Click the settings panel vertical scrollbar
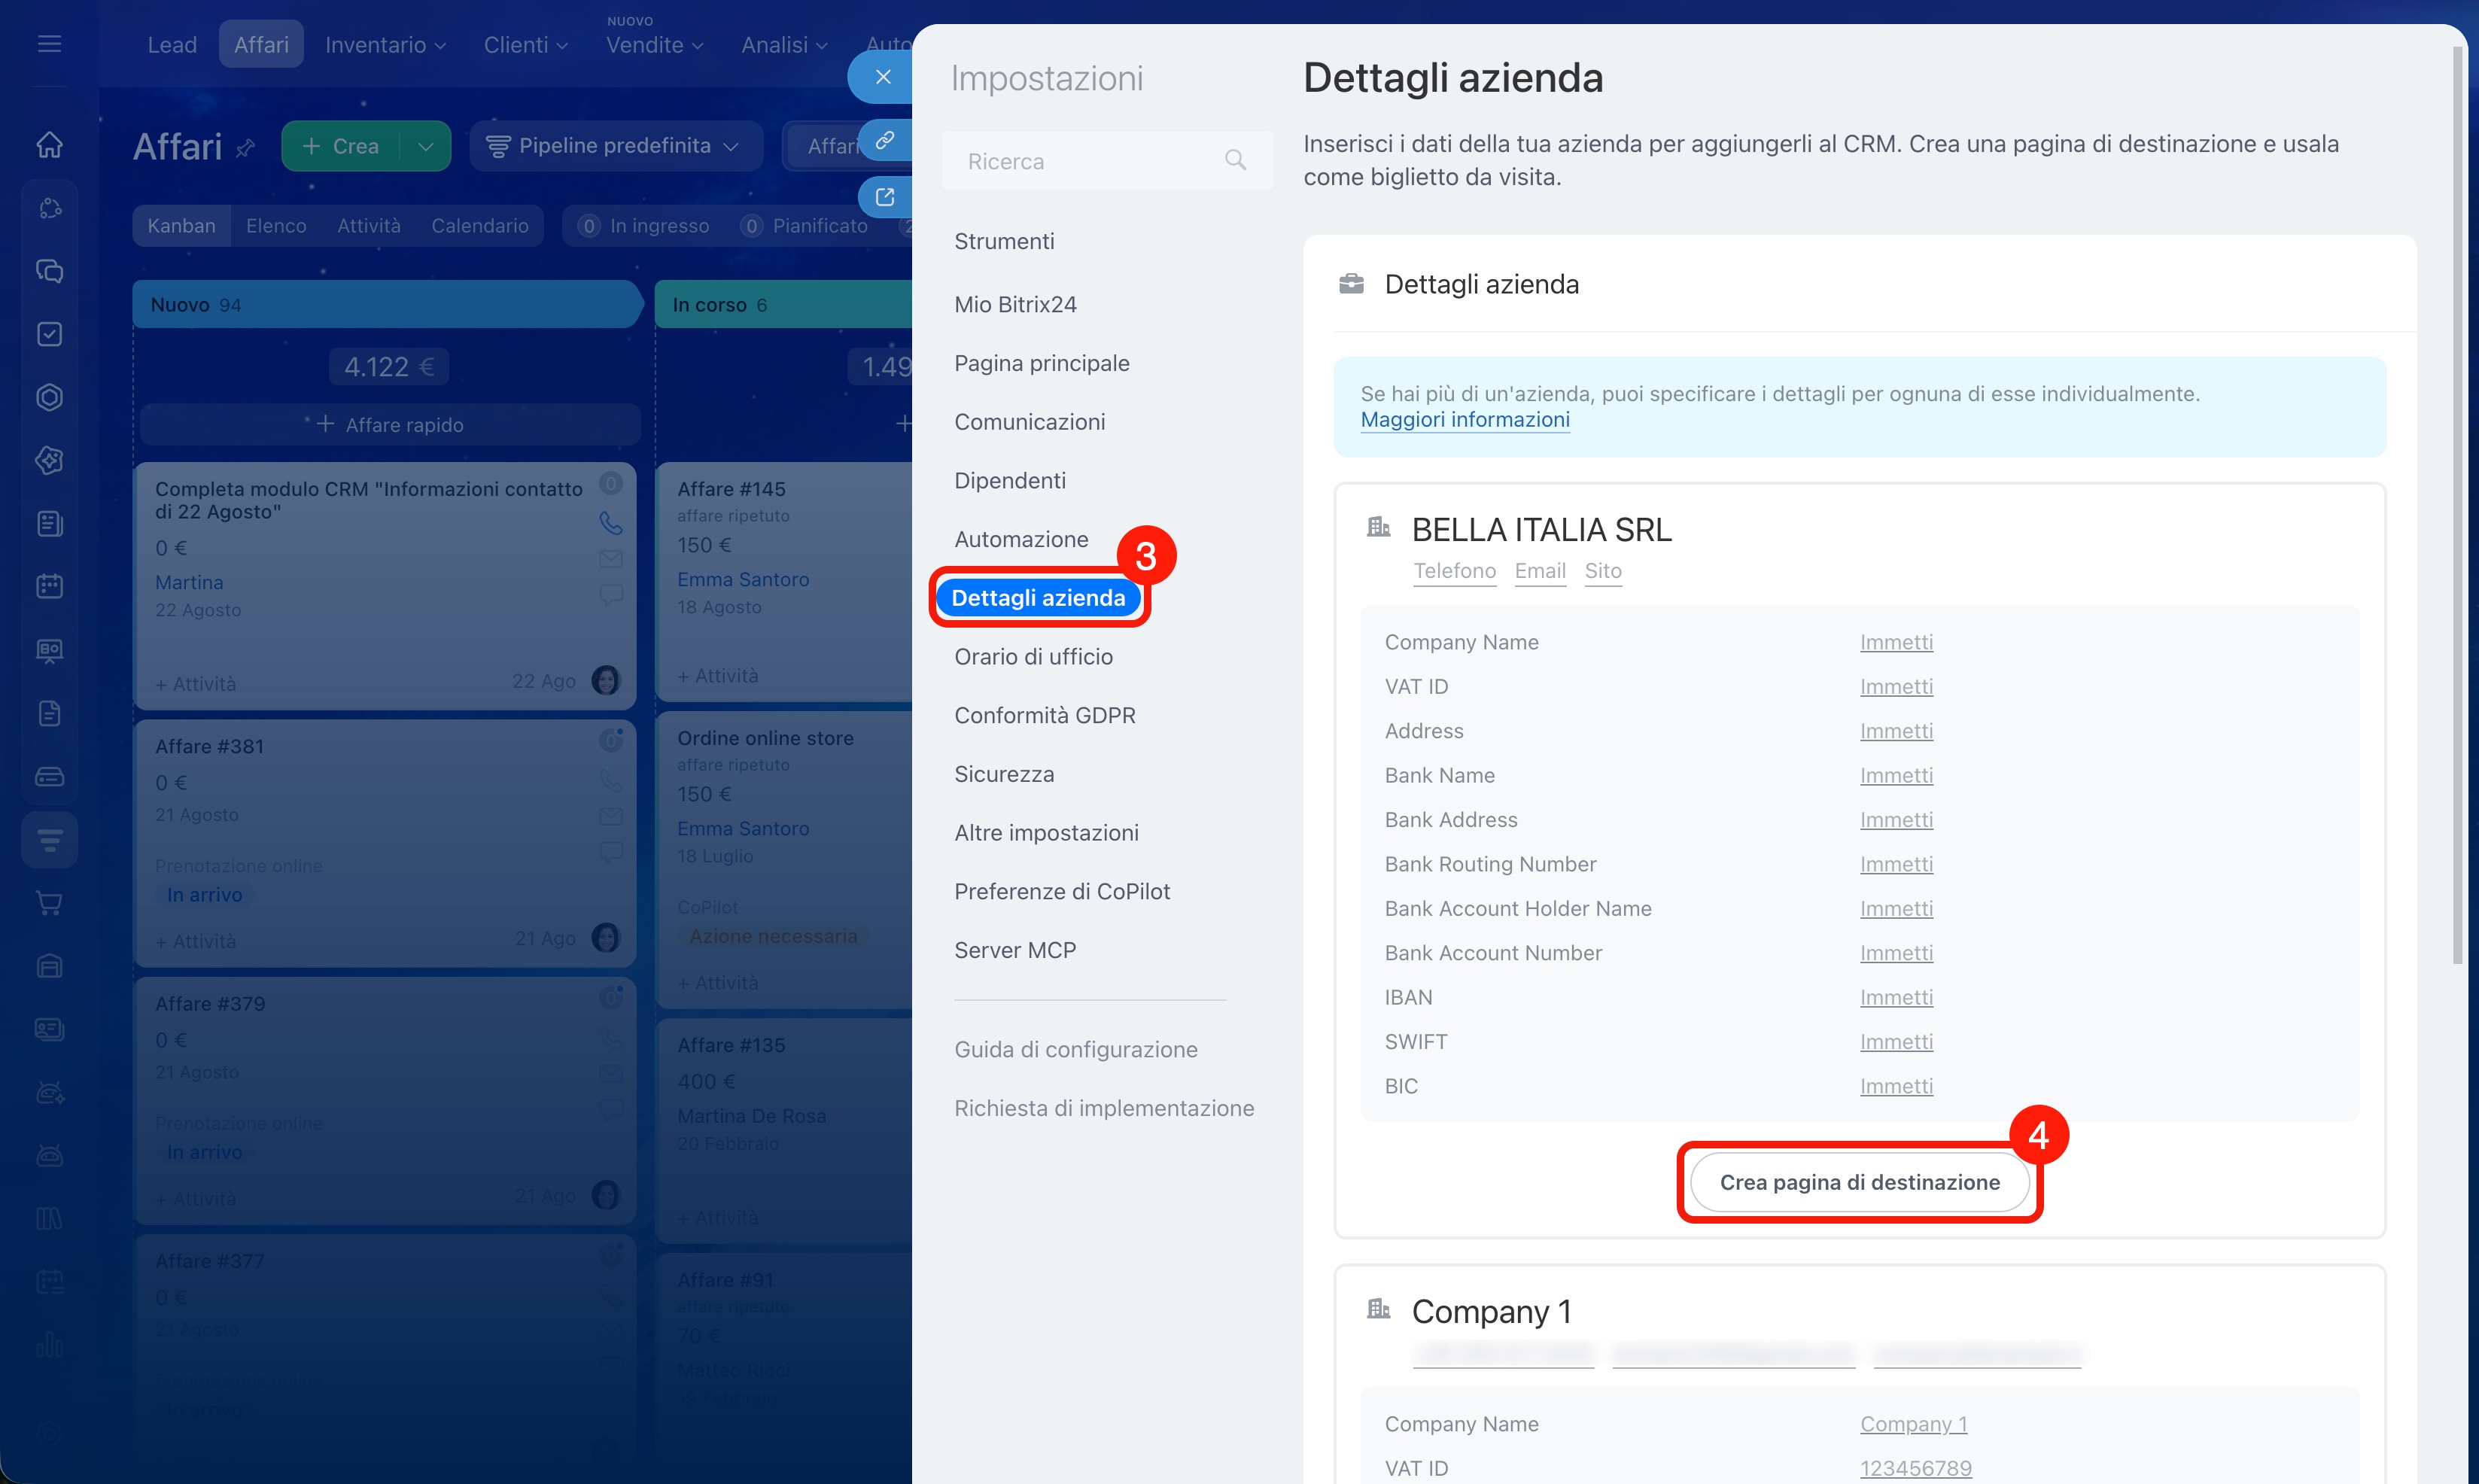This screenshot has width=2479, height=1484. coord(2457,500)
